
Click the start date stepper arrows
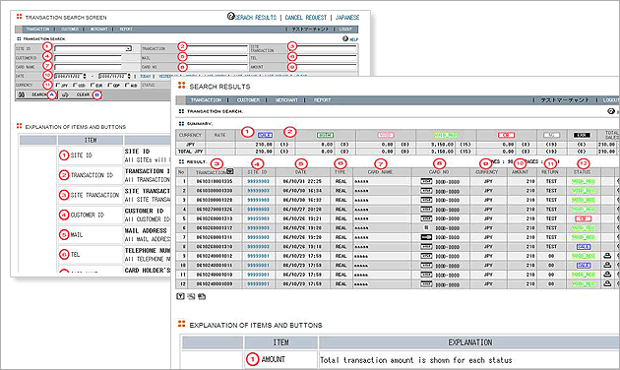[x=85, y=76]
